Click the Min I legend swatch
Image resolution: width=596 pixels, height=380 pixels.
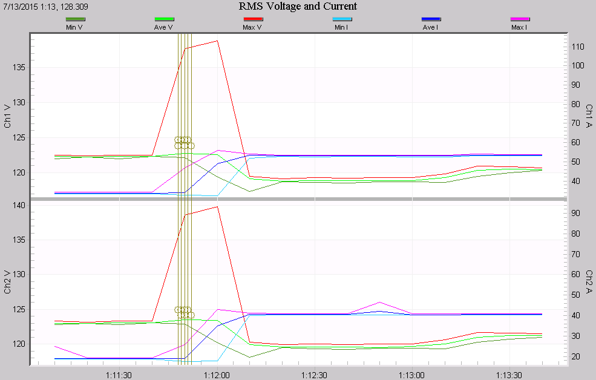[x=341, y=19]
